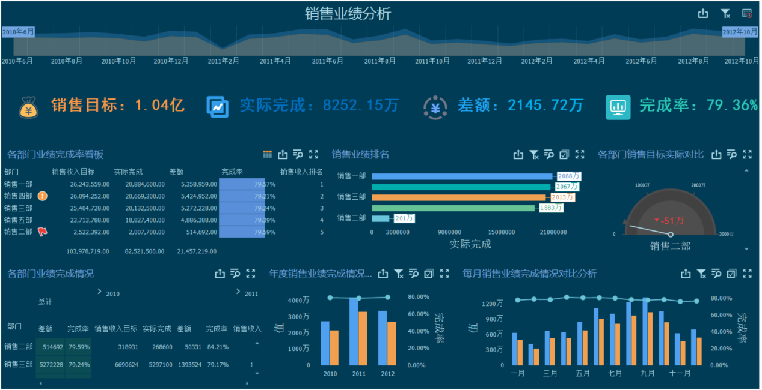The image size is (762, 390).
Task: Sort by the 销售收入目标 column header in 各部门业绩完成率看板
Action: [x=73, y=172]
